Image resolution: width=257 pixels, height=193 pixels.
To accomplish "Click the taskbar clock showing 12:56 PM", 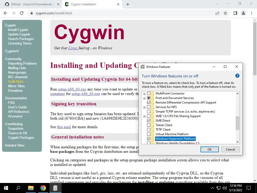I will tap(235, 188).
